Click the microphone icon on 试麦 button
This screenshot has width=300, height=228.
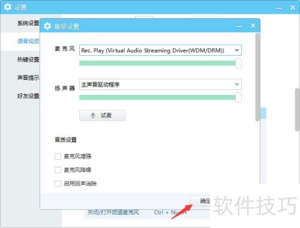pyautogui.click(x=93, y=115)
